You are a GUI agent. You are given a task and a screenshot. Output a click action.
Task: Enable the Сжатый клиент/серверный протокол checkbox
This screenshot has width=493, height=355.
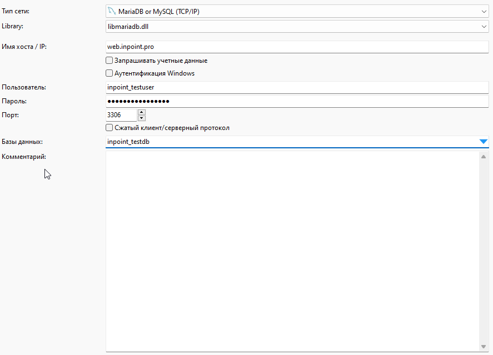109,128
